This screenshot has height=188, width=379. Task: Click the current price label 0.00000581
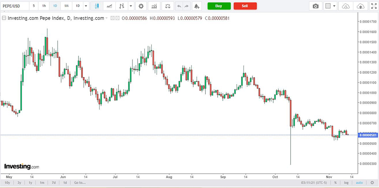tap(368, 135)
